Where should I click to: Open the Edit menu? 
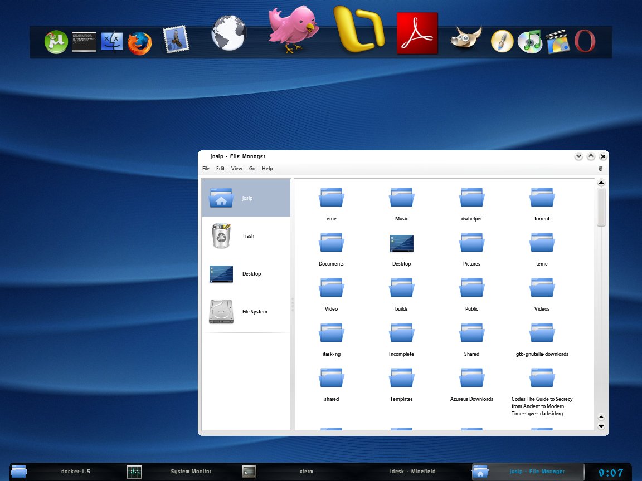tap(220, 169)
